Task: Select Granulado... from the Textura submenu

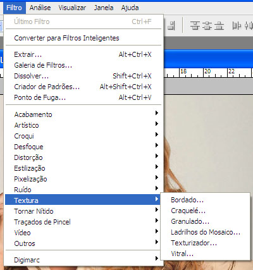Action: click(206, 221)
